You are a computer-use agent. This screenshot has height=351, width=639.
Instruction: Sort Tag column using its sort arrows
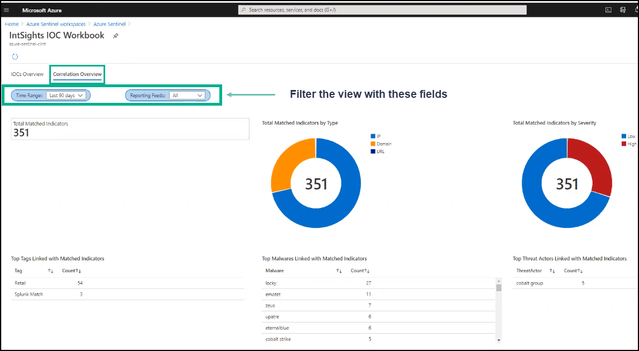[50, 271]
